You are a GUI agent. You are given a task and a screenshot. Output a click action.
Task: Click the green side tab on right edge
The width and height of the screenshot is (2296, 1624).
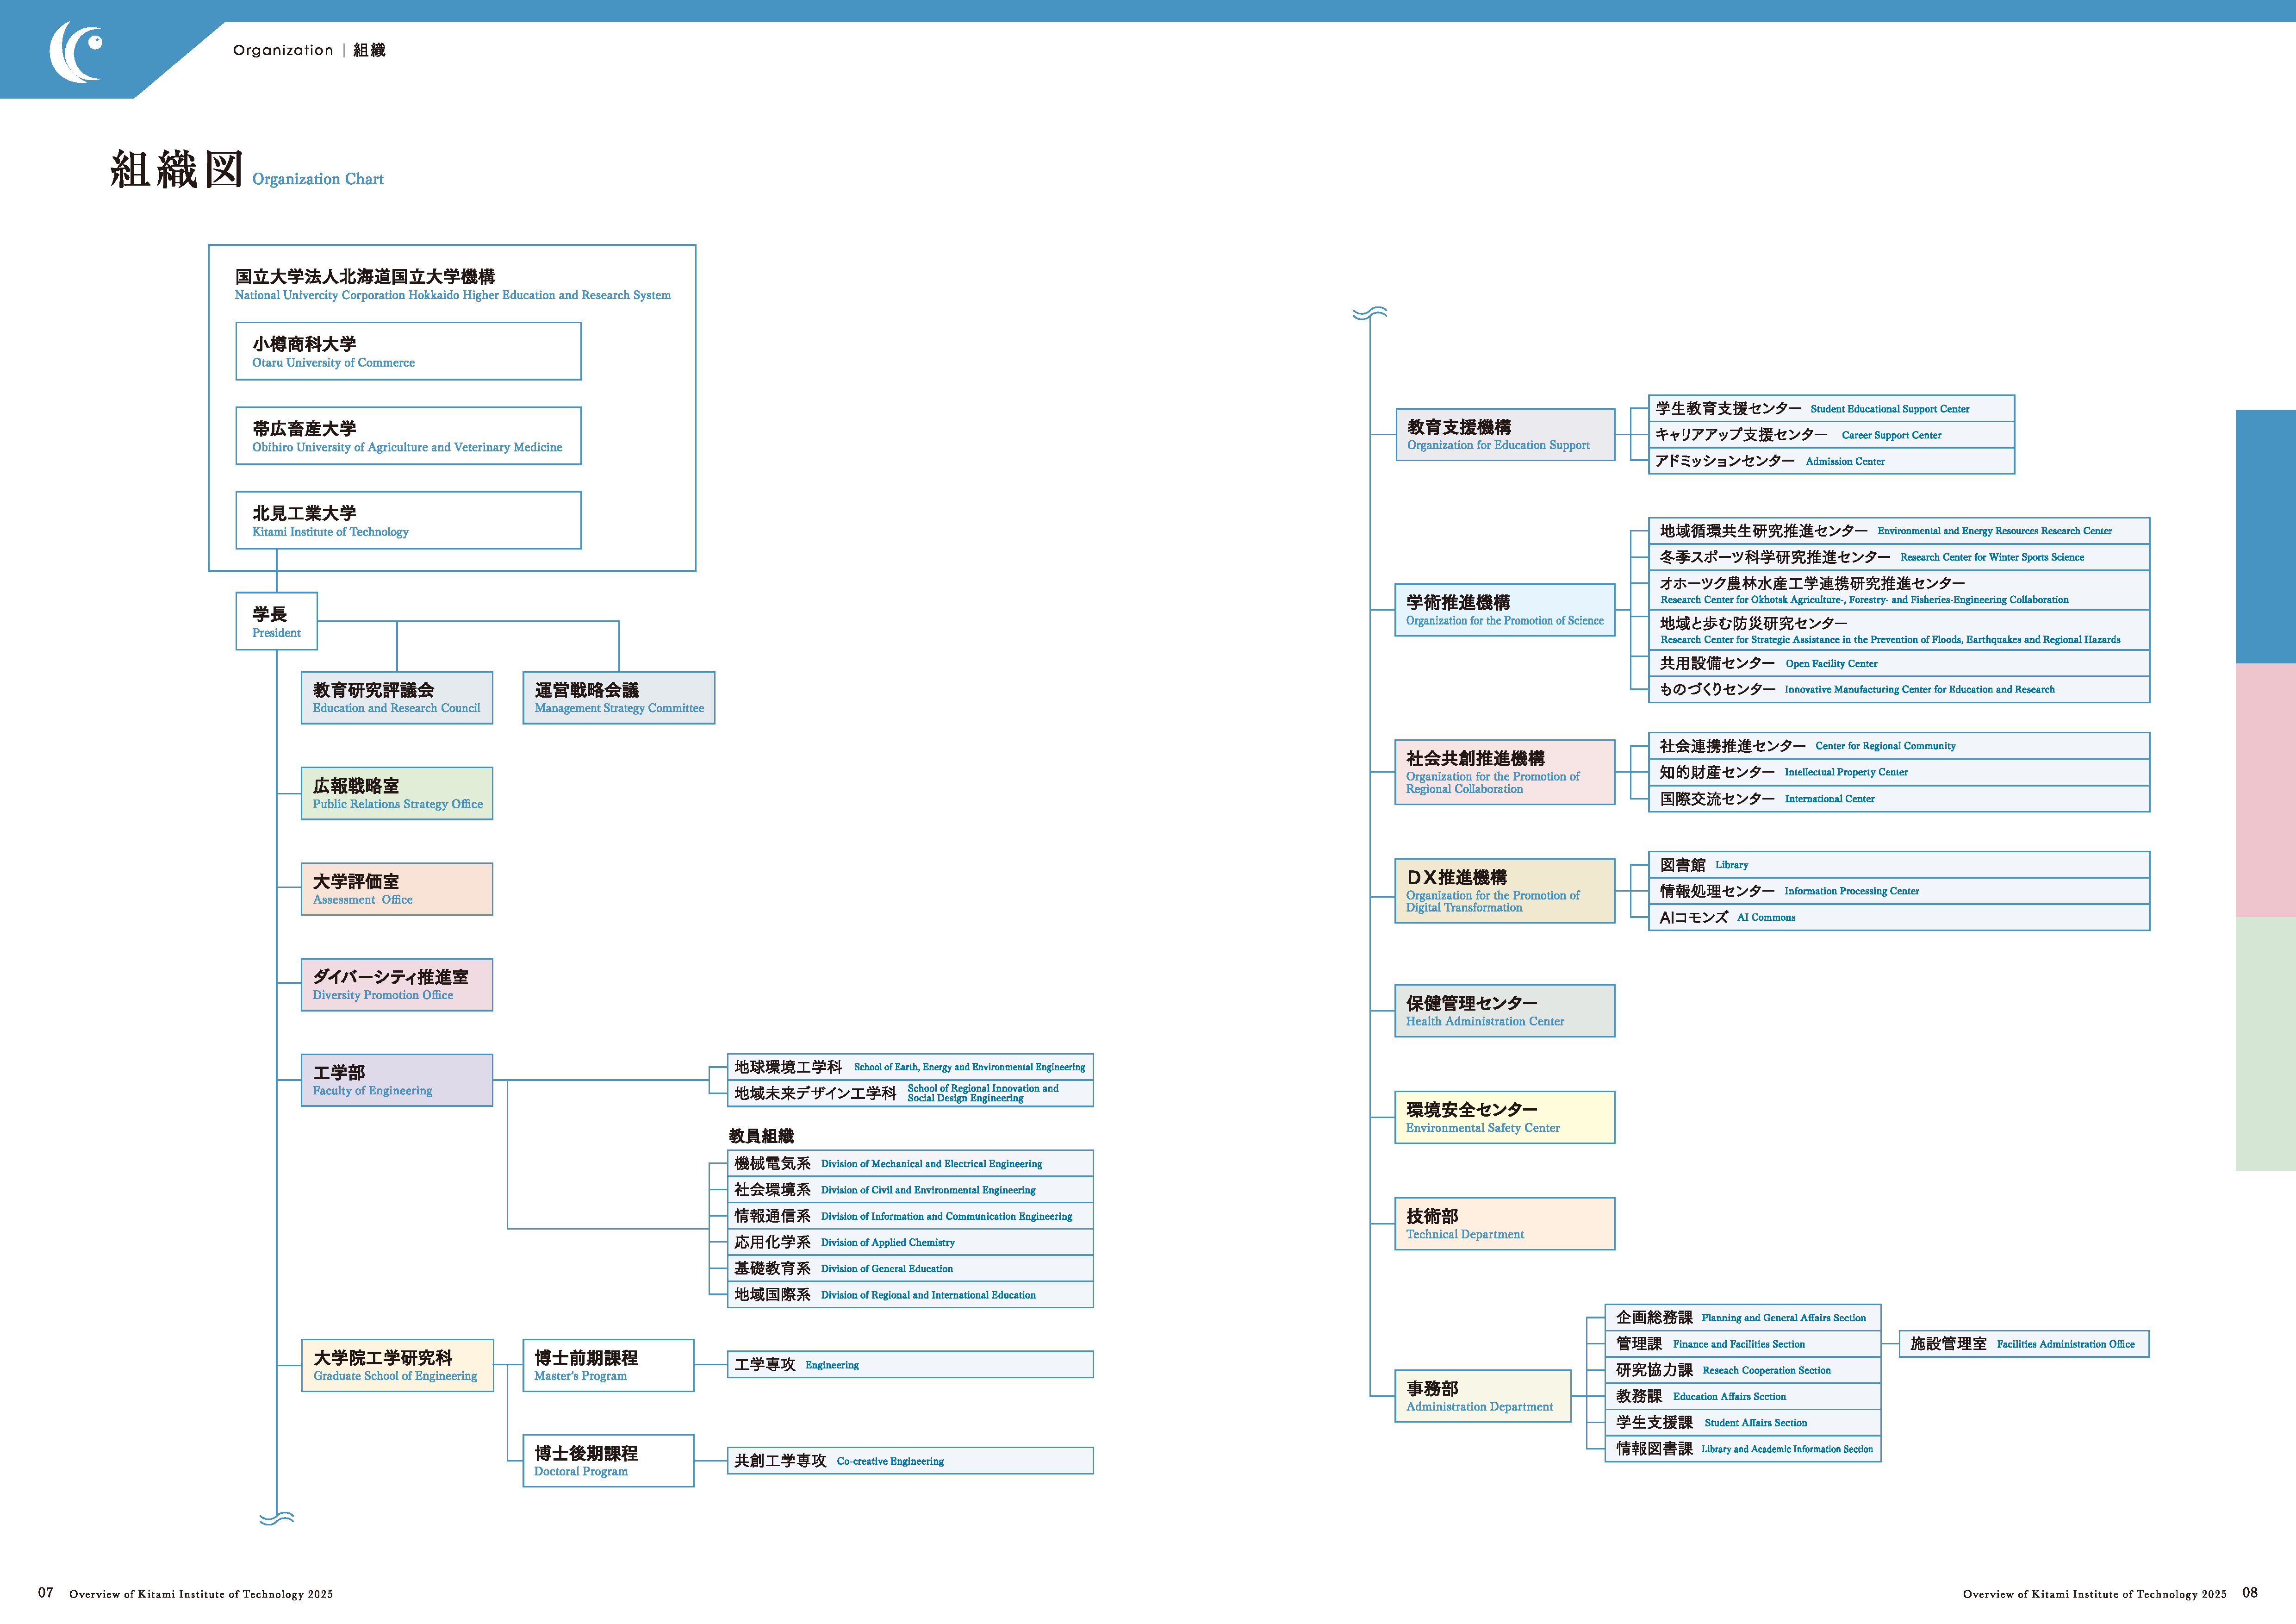(2266, 1044)
